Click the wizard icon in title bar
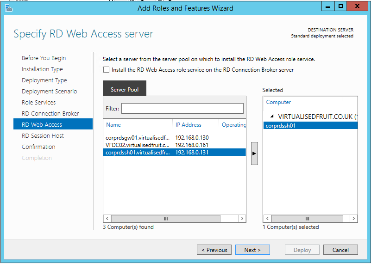371x264 pixels. pyautogui.click(x=8, y=8)
